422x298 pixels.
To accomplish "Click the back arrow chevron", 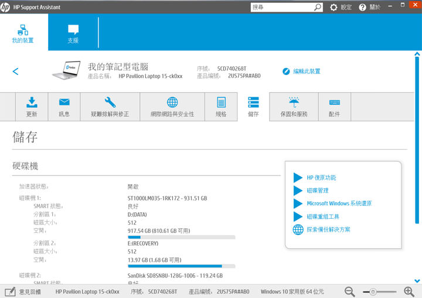I will (x=16, y=72).
